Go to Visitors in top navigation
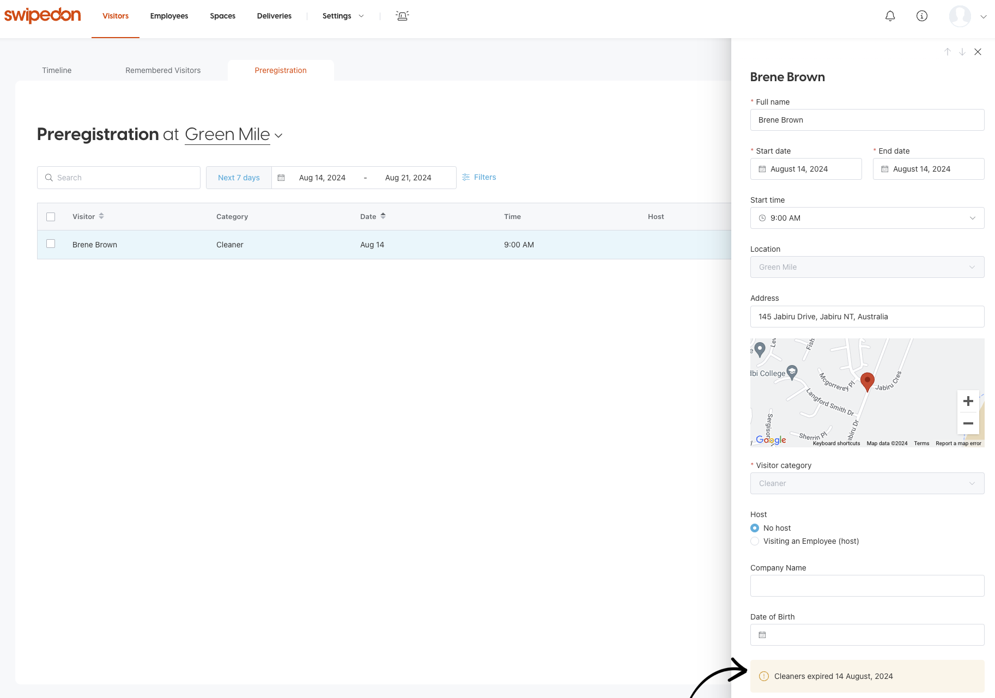The width and height of the screenshot is (995, 698). coord(116,16)
